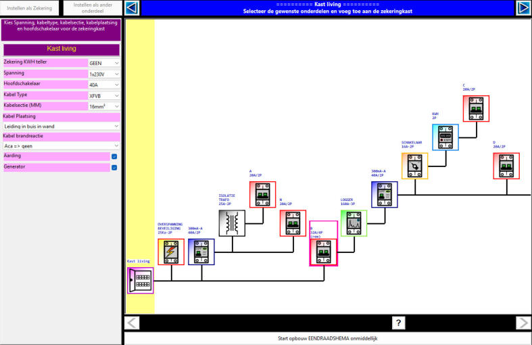This screenshot has height=345, width=532.
Task: Click the Schakelaar 16A-2P switch icon
Action: click(414, 166)
